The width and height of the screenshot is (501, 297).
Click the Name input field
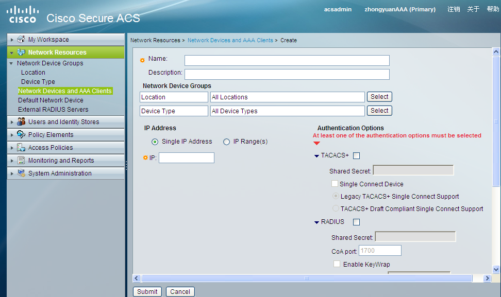pos(287,60)
